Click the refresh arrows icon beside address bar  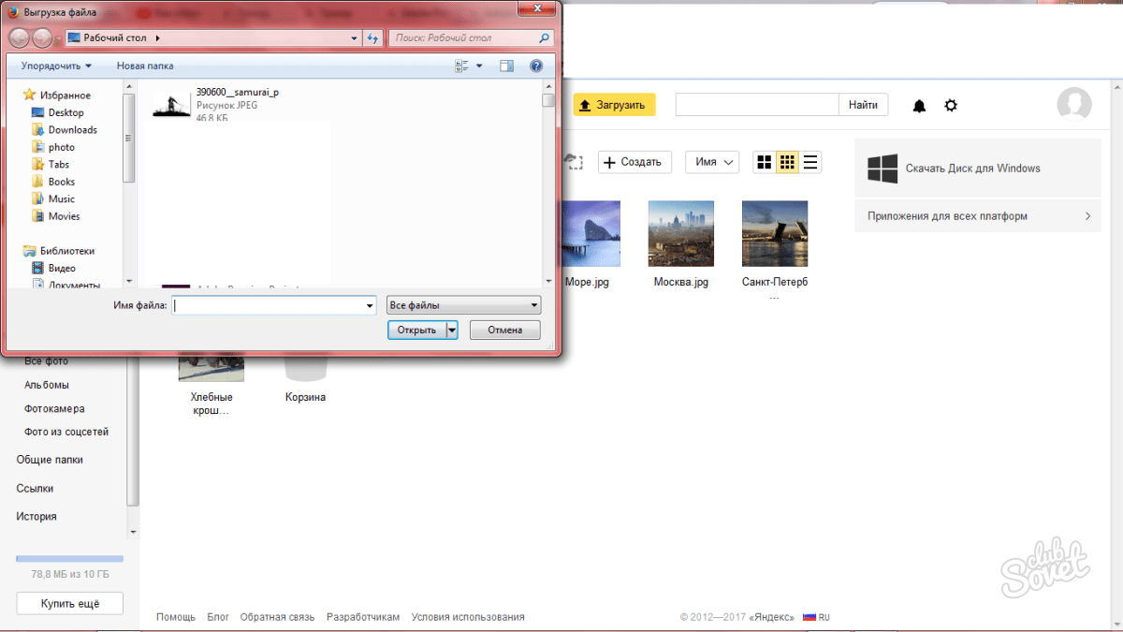pyautogui.click(x=372, y=38)
